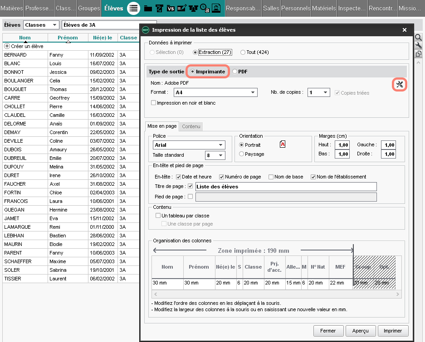This screenshot has width=425, height=342.
Task: Select the Extraction (27) radio option
Action: click(212, 52)
